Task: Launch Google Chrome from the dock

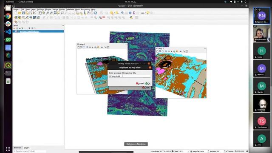Action: (8, 16)
